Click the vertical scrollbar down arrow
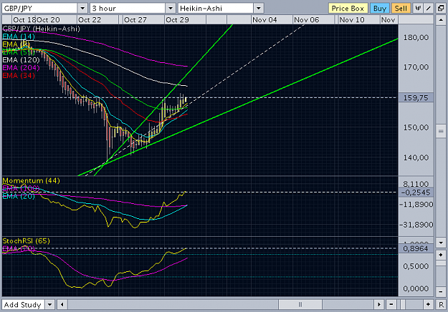448x312 pixels. point(441,243)
